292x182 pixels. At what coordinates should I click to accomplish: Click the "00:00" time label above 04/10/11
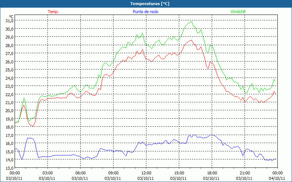click(x=277, y=173)
